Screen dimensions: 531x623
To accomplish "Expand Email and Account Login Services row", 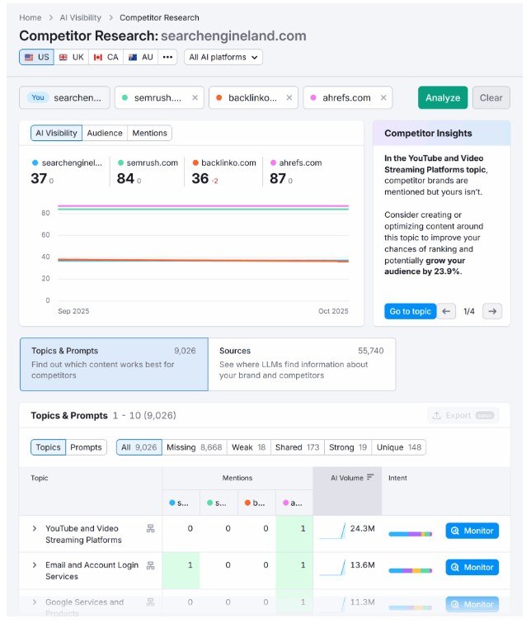I will (x=34, y=565).
